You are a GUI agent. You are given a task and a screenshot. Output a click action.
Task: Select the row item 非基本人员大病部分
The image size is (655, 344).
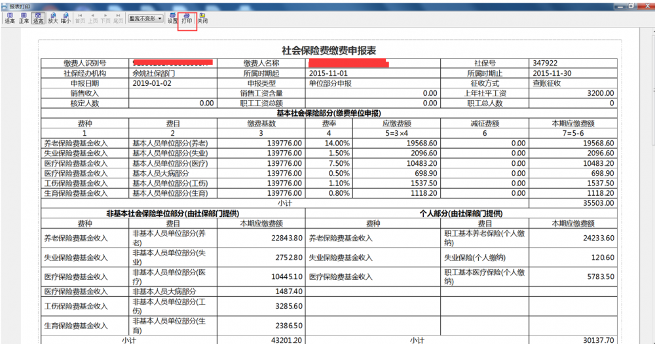[x=164, y=292]
